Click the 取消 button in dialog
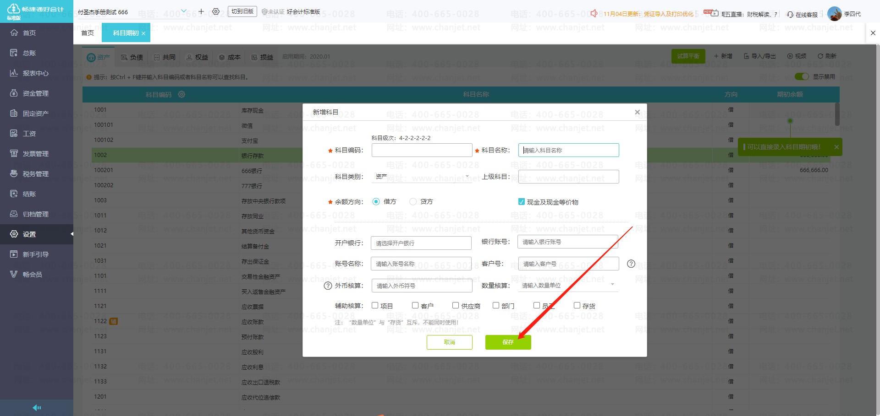Viewport: 880px width, 416px height. [x=449, y=342]
